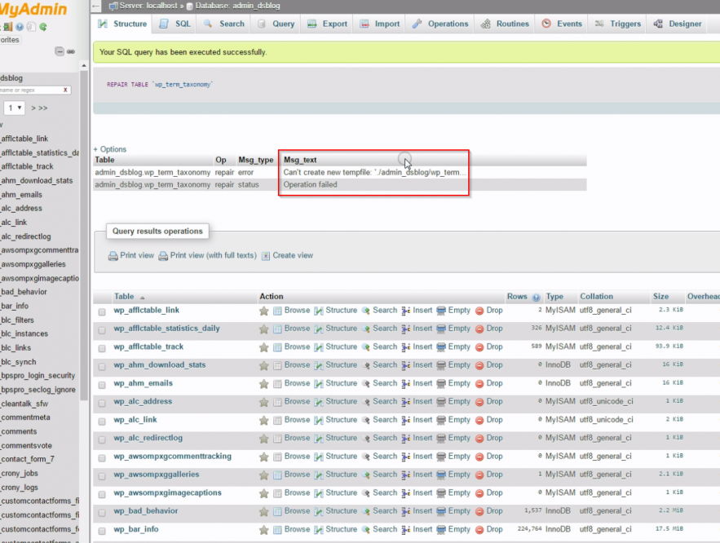This screenshot has width=720, height=543.
Task: Click the minus icon to collapse the tree
Action: [x=60, y=51]
